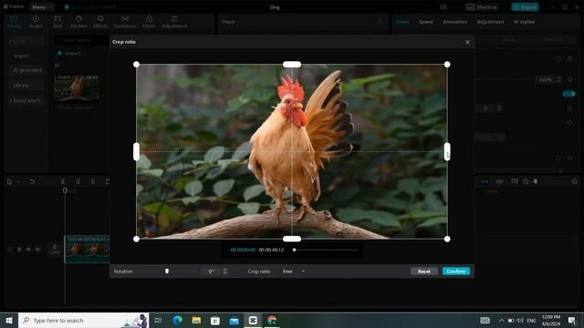Click the Cover button on timeline track
The image size is (584, 328).
coord(55,249)
